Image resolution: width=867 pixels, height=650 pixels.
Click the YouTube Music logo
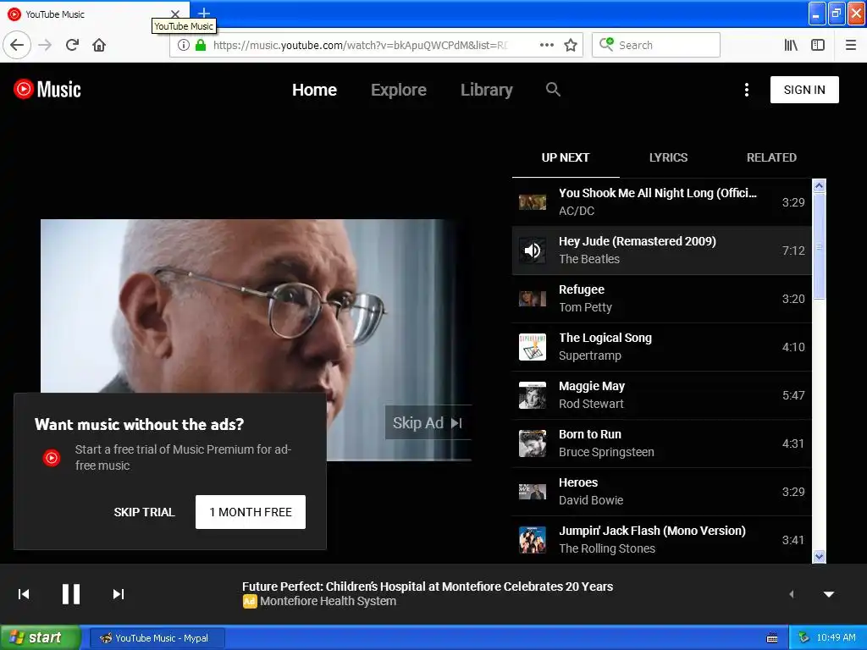(x=47, y=89)
